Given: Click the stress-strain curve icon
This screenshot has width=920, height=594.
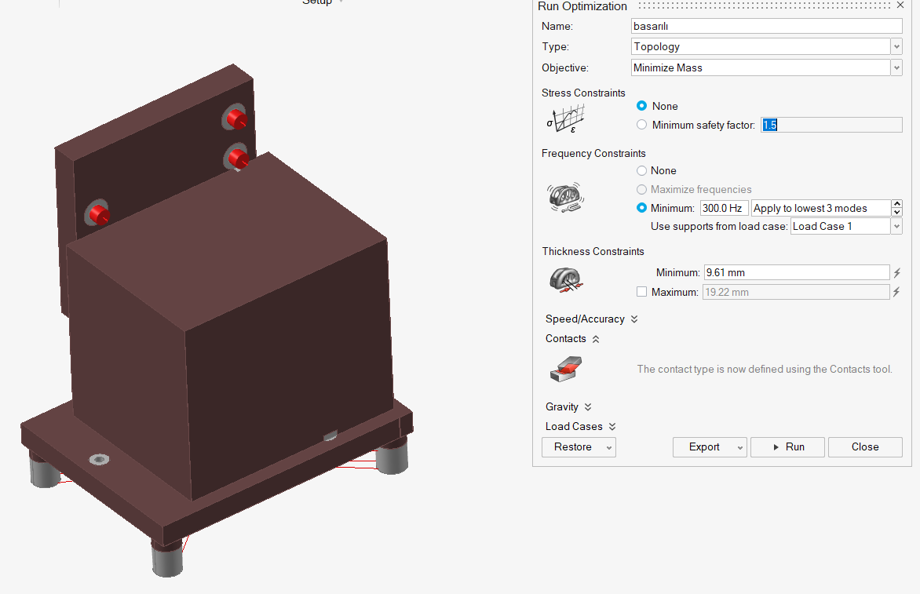Looking at the screenshot, I should (566, 119).
